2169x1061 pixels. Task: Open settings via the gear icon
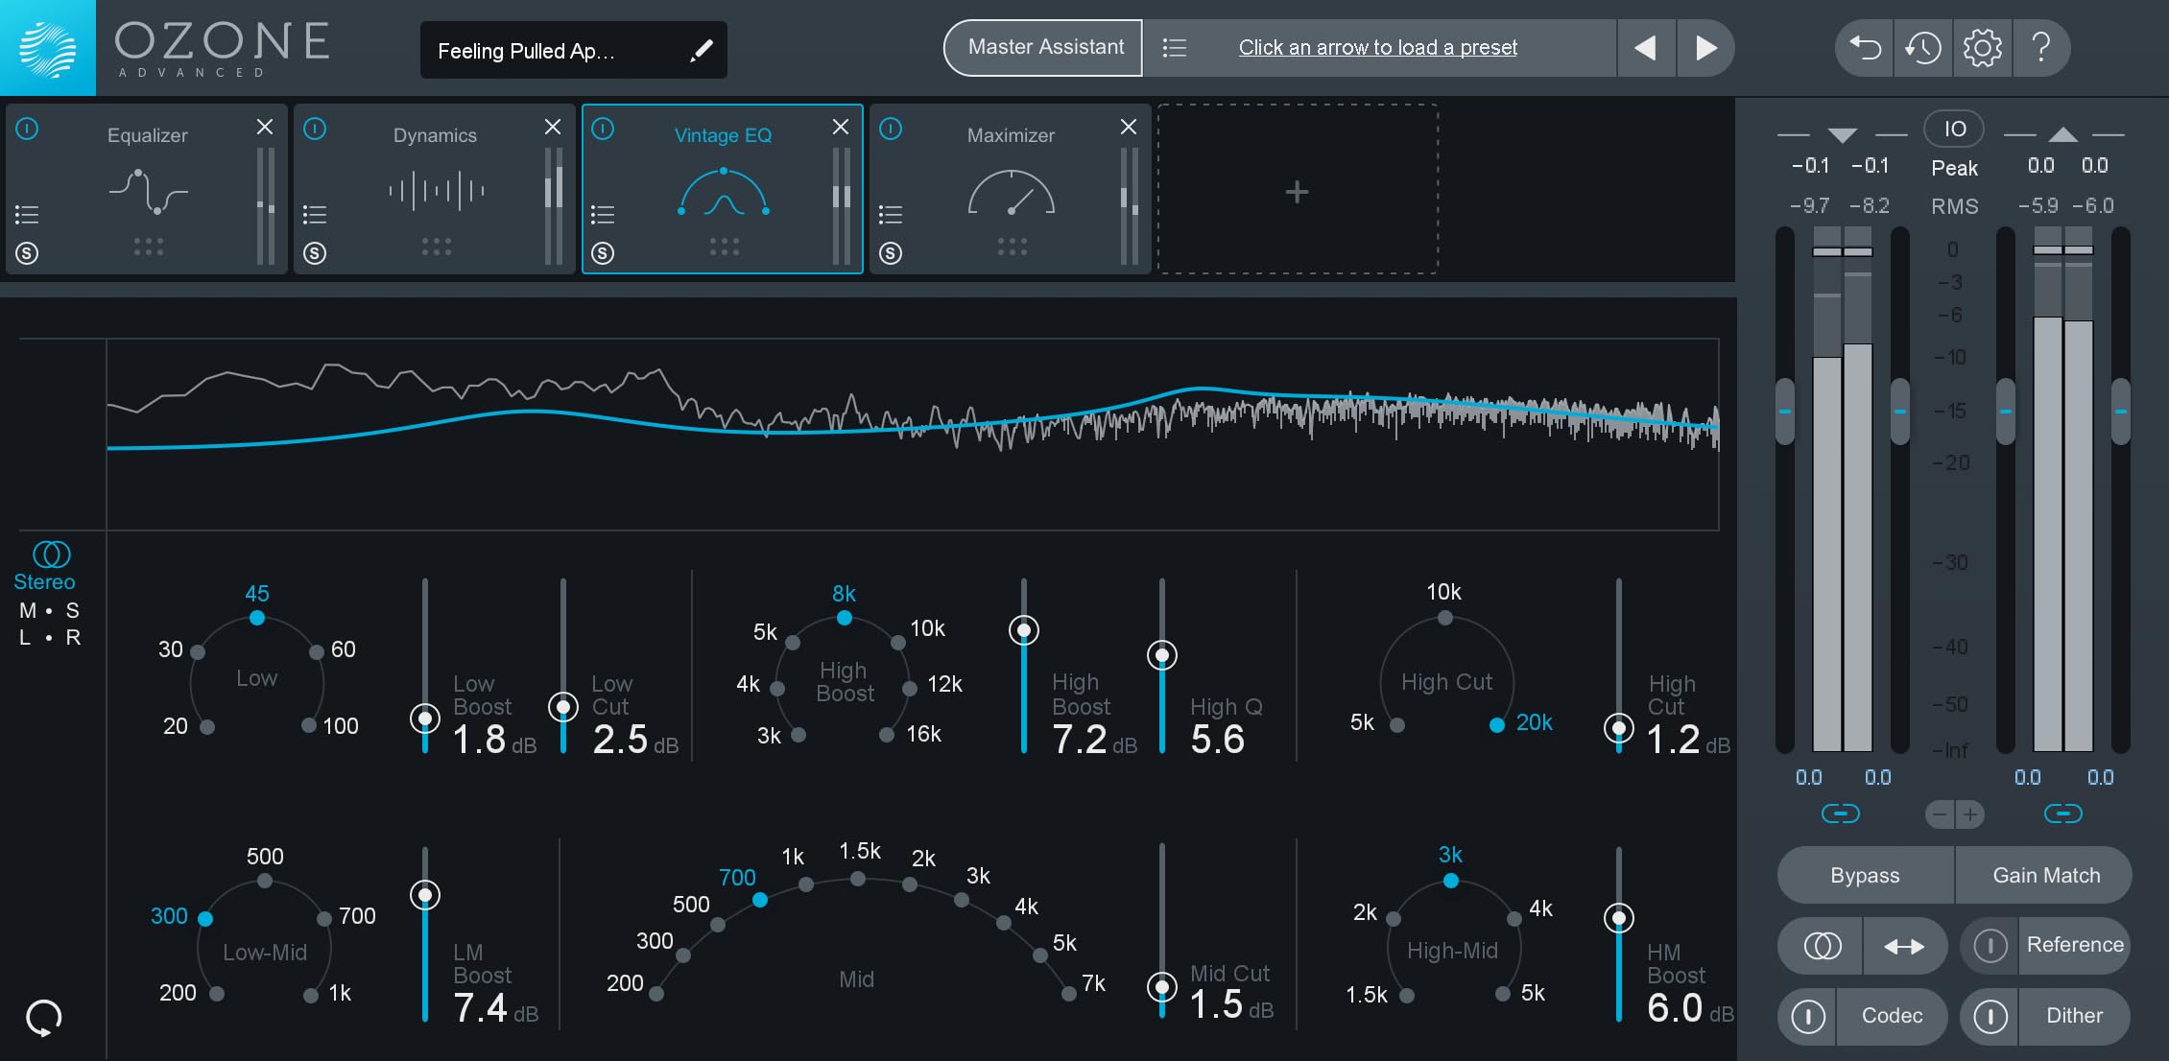[x=1982, y=47]
